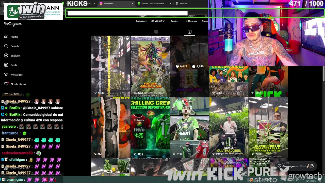Open reel thumbnail with 277K views
This screenshot has width=325, height=183.
click(x=229, y=128)
